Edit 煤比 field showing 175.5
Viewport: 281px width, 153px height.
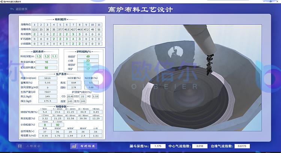(48, 101)
